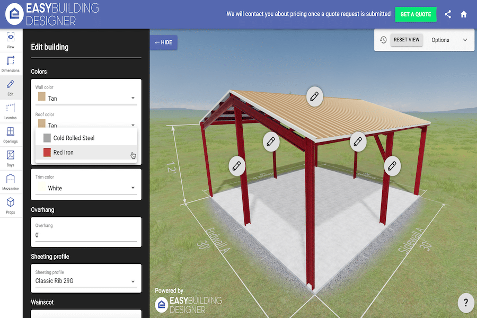477x318 pixels.
Task: Click the share icon in header
Action: [447, 14]
